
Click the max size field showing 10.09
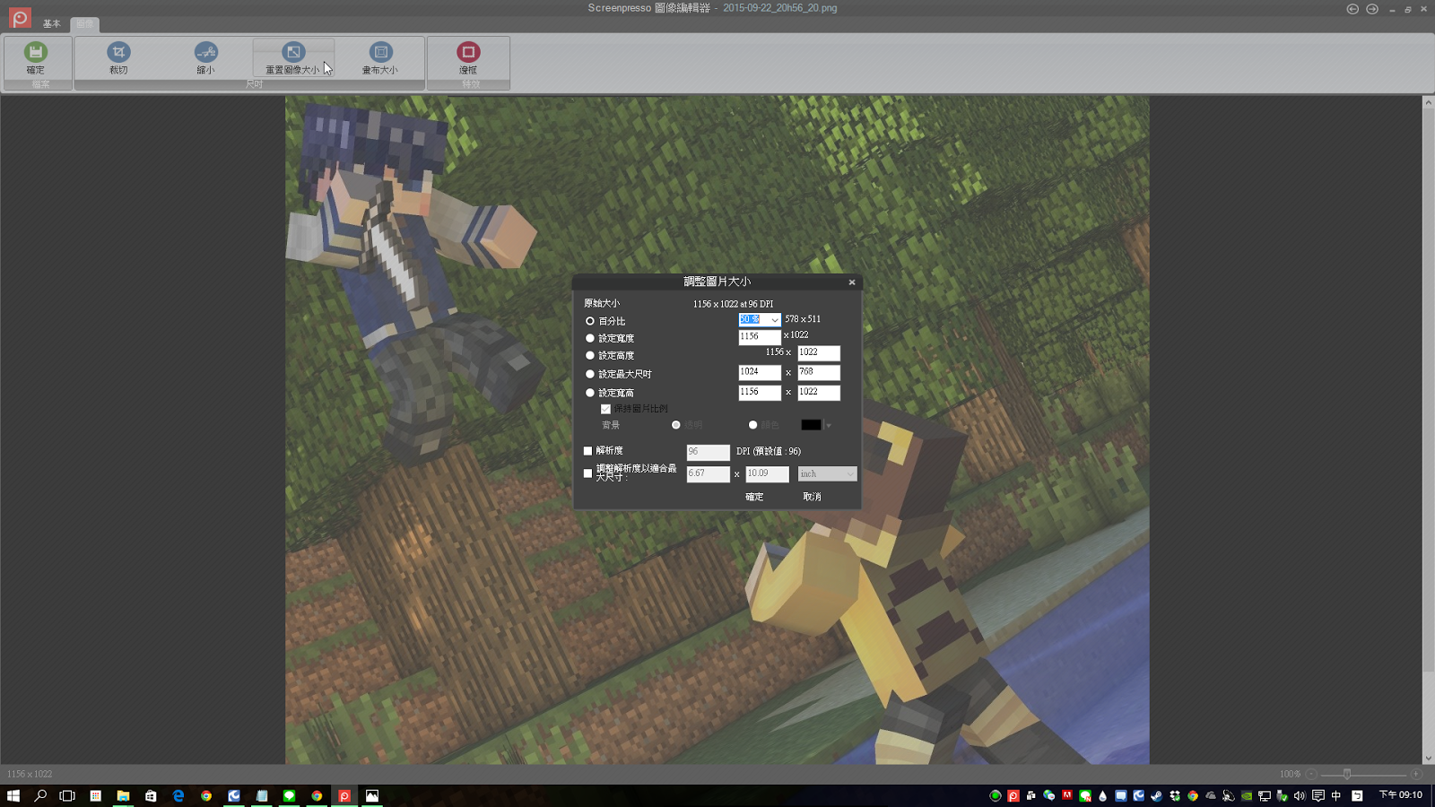pyautogui.click(x=767, y=474)
